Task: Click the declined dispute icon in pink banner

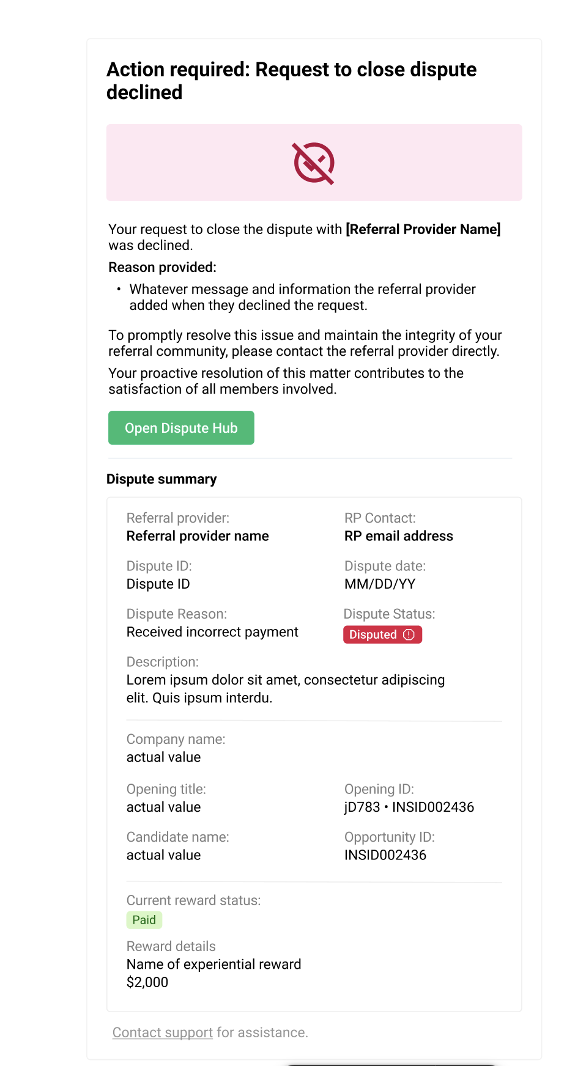Action: coord(314,163)
